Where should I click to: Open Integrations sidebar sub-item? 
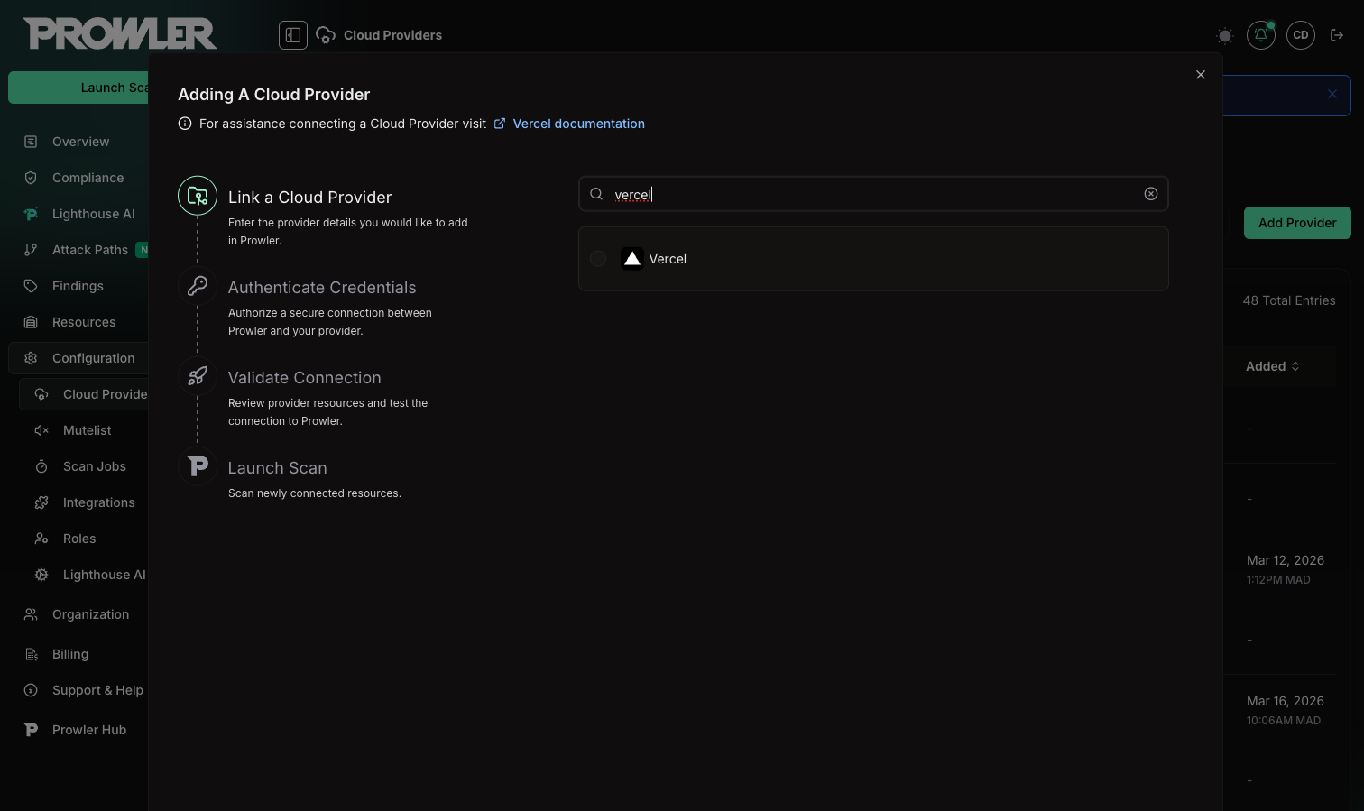(98, 502)
